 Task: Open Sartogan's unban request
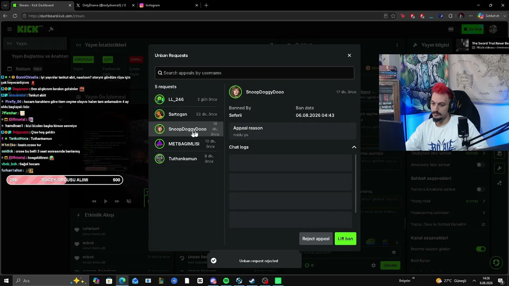point(186,114)
